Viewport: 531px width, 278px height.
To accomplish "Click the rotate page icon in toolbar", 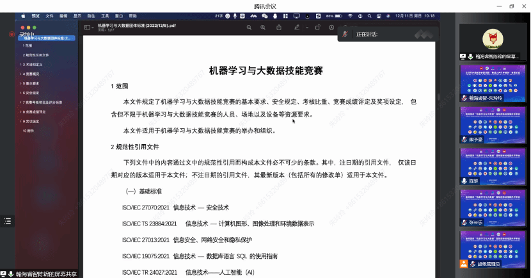I will (x=318, y=28).
